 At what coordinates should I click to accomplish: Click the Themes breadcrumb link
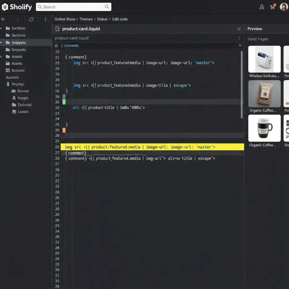coord(86,19)
